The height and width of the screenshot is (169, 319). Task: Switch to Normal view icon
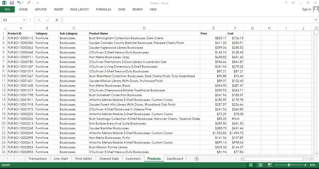pyautogui.click(x=251, y=165)
